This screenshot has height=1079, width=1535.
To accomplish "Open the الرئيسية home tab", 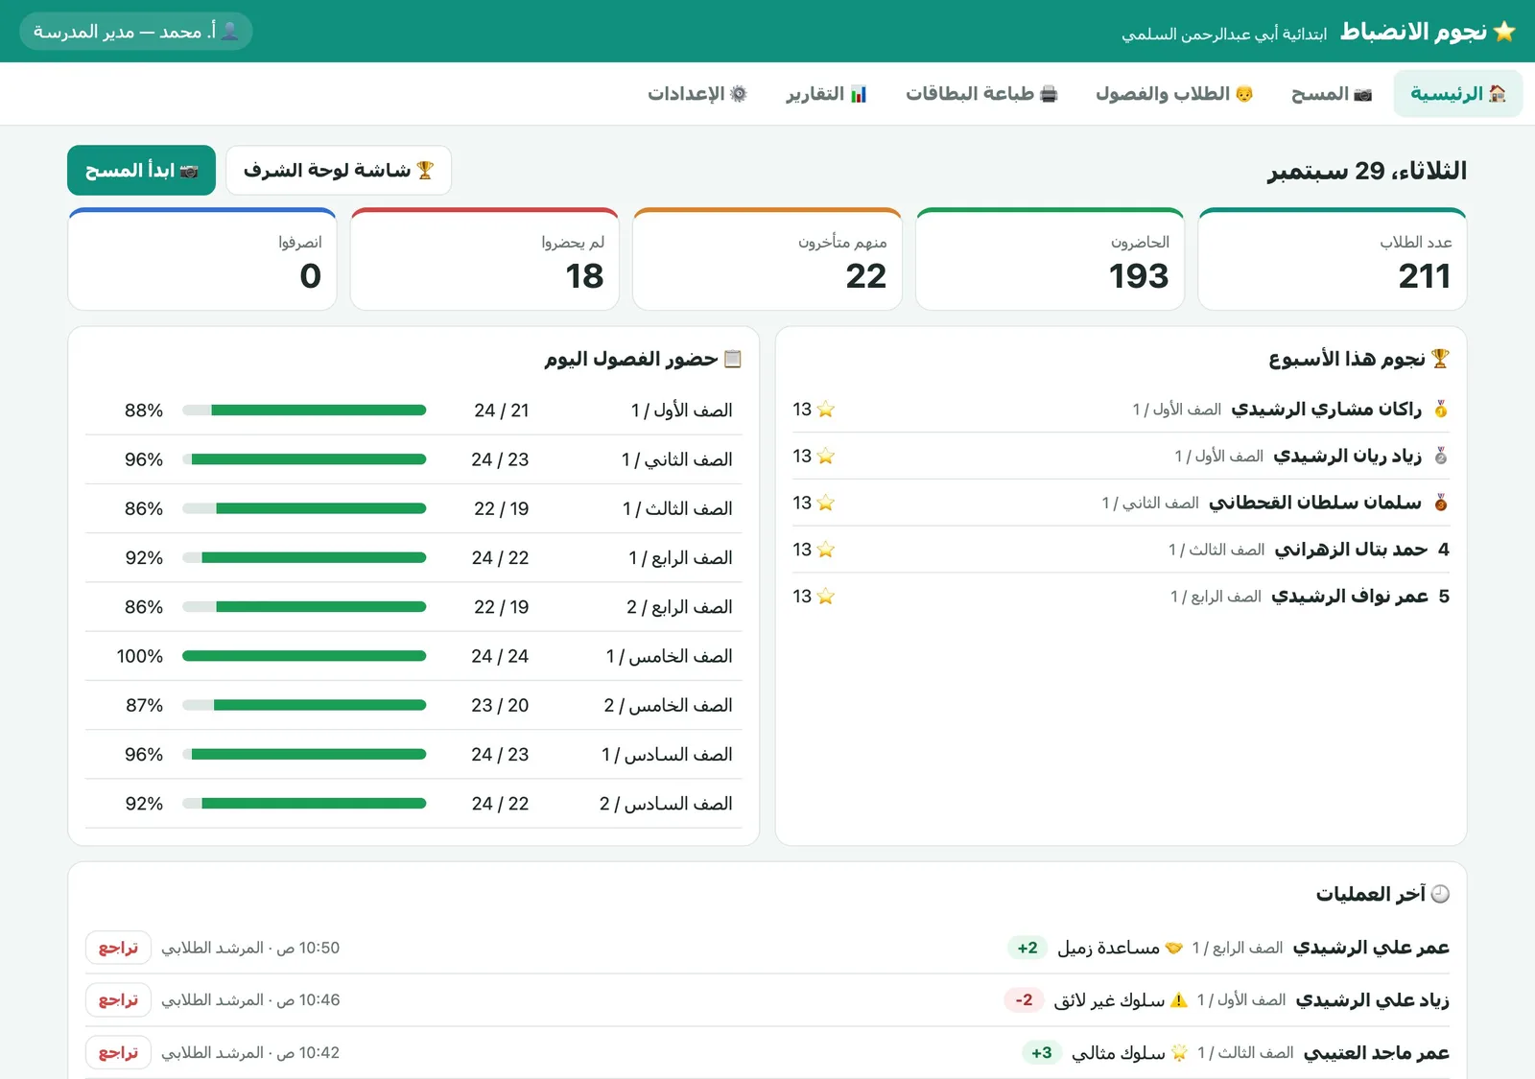I will (x=1457, y=93).
